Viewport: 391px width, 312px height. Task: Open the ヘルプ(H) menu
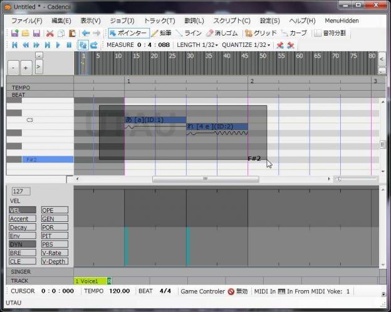302,21
